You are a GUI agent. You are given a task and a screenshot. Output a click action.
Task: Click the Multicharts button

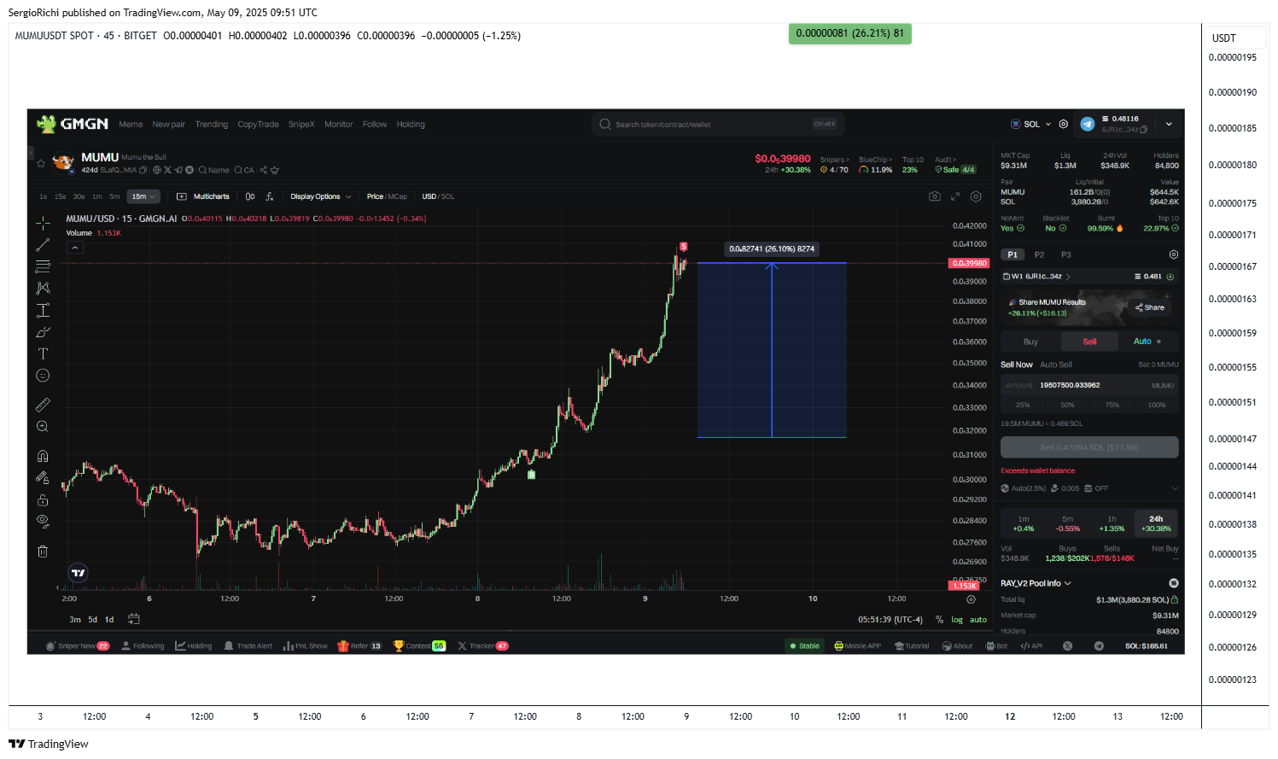click(x=203, y=196)
